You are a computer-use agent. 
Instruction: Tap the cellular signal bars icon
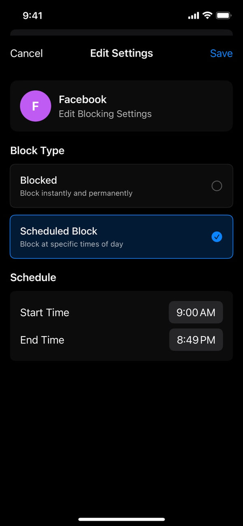coord(194,16)
